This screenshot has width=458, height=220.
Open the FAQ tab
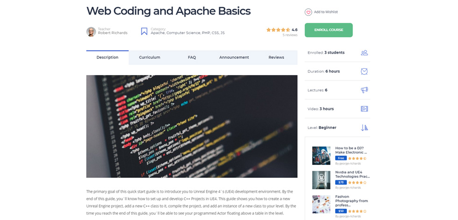coord(192,57)
